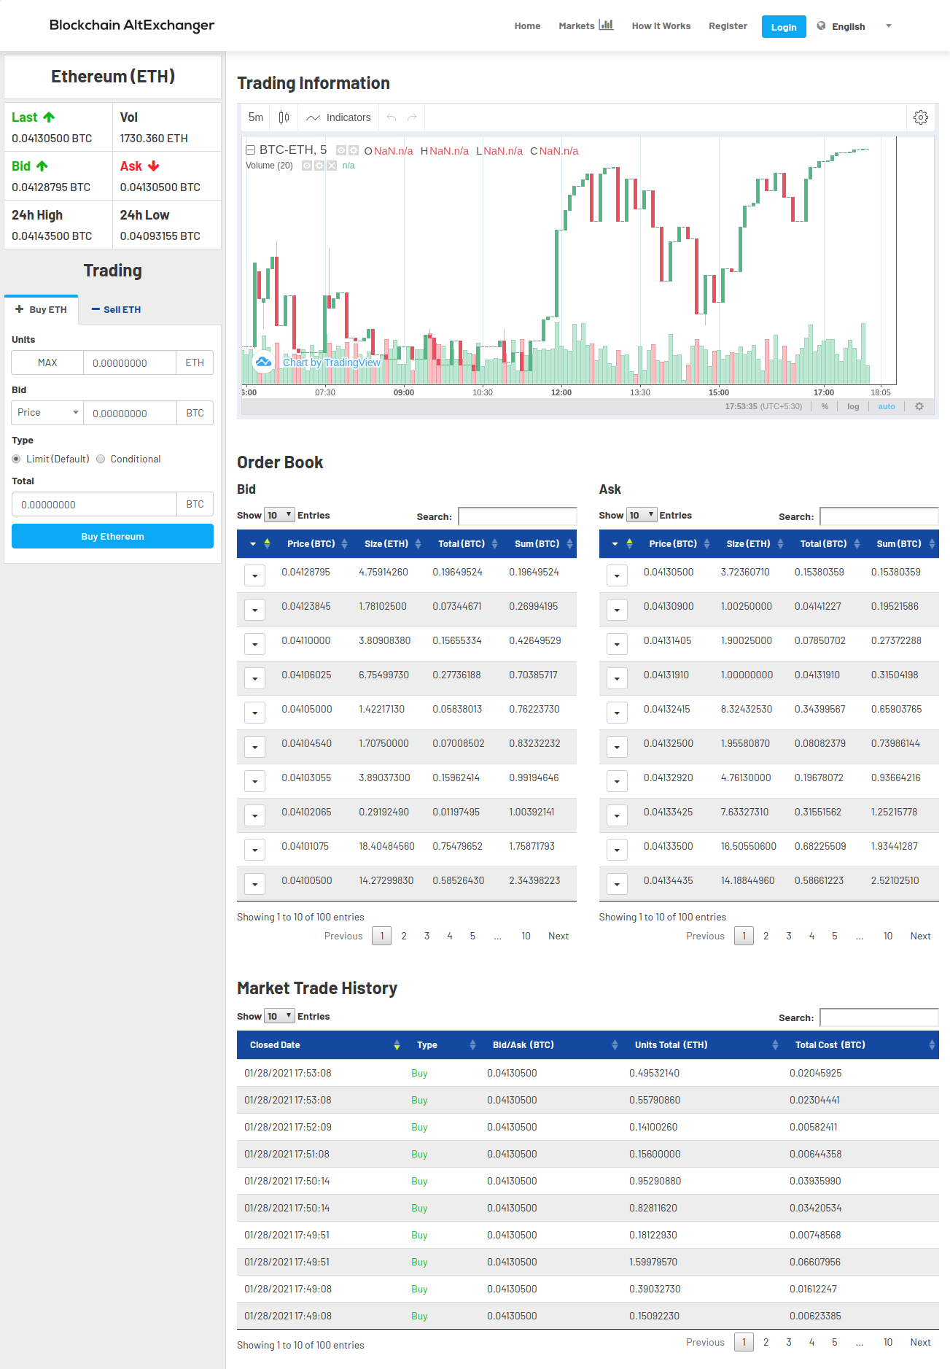Remove the Volume indicator
The height and width of the screenshot is (1369, 950).
click(x=332, y=166)
